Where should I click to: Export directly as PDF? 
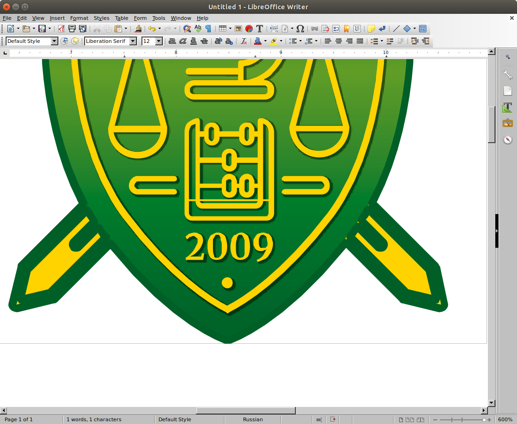(61, 29)
